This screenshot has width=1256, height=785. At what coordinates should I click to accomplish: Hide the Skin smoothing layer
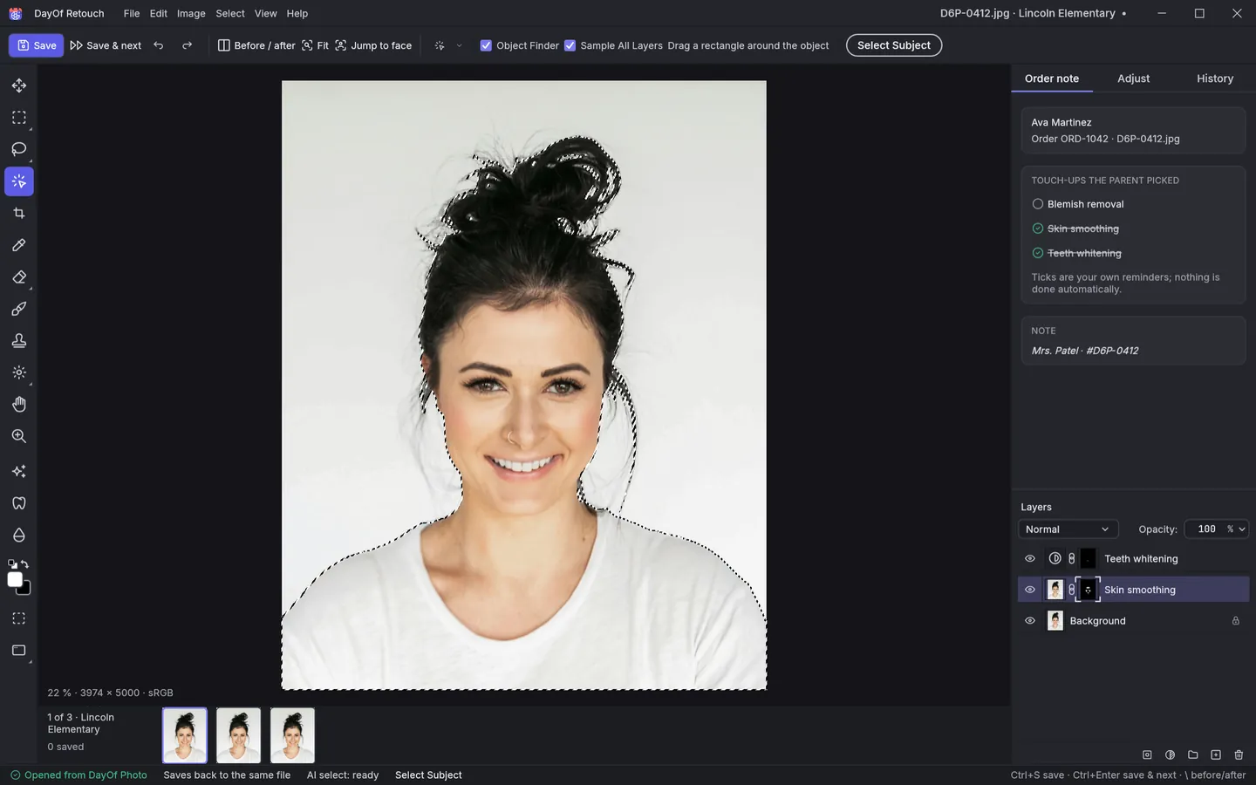coord(1030,590)
